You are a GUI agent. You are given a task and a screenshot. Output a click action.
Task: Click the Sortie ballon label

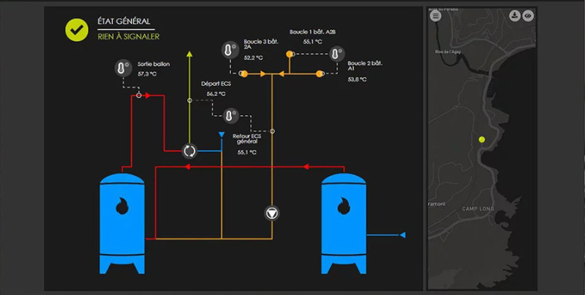(153, 64)
